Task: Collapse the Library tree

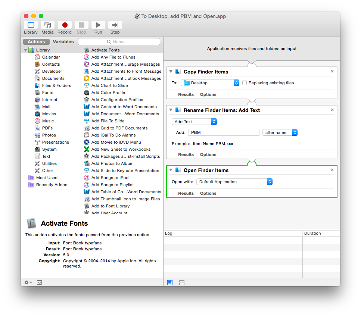Action: click(25, 50)
